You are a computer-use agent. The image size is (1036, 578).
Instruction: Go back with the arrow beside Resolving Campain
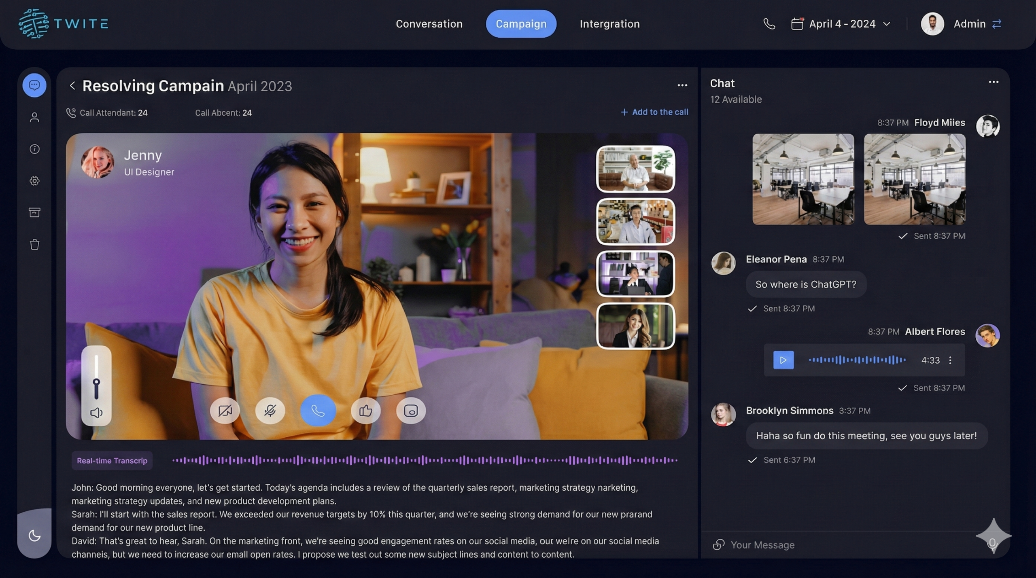72,86
